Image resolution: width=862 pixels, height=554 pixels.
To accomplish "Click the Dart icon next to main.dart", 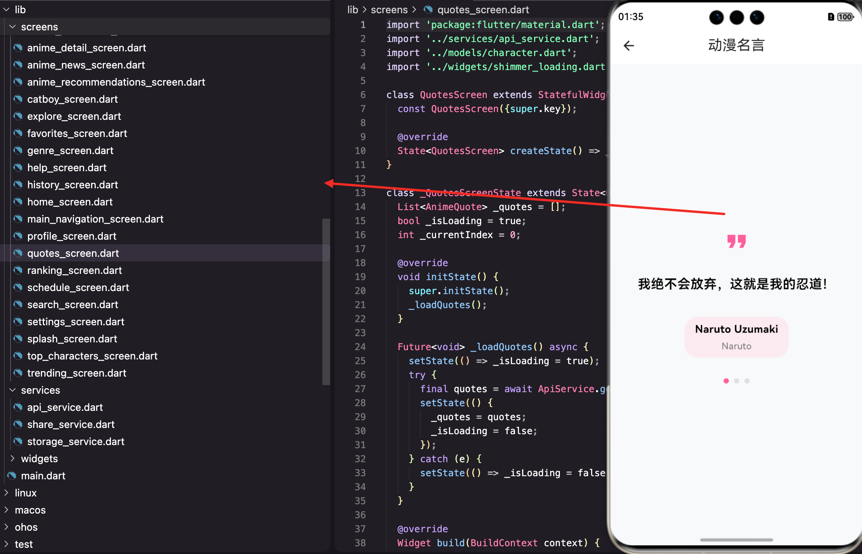I will (x=12, y=475).
